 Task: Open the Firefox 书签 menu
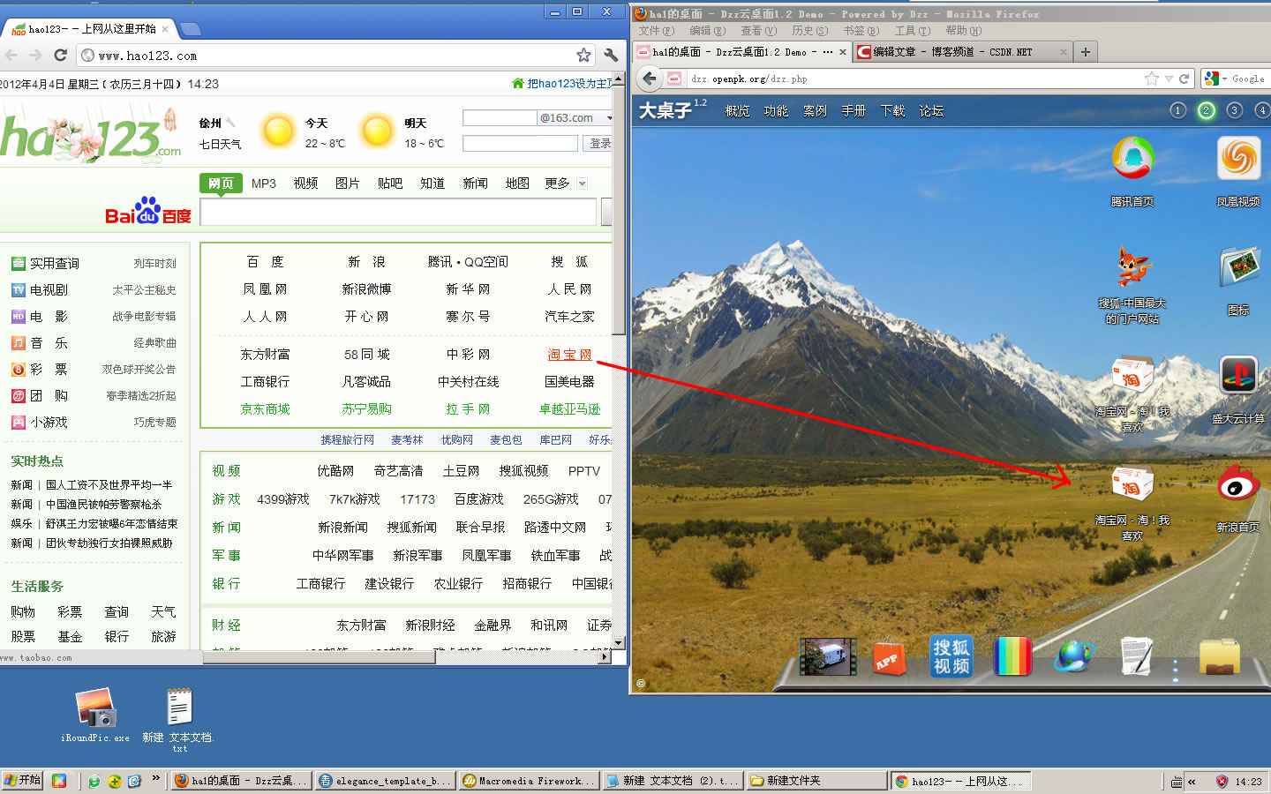(861, 31)
